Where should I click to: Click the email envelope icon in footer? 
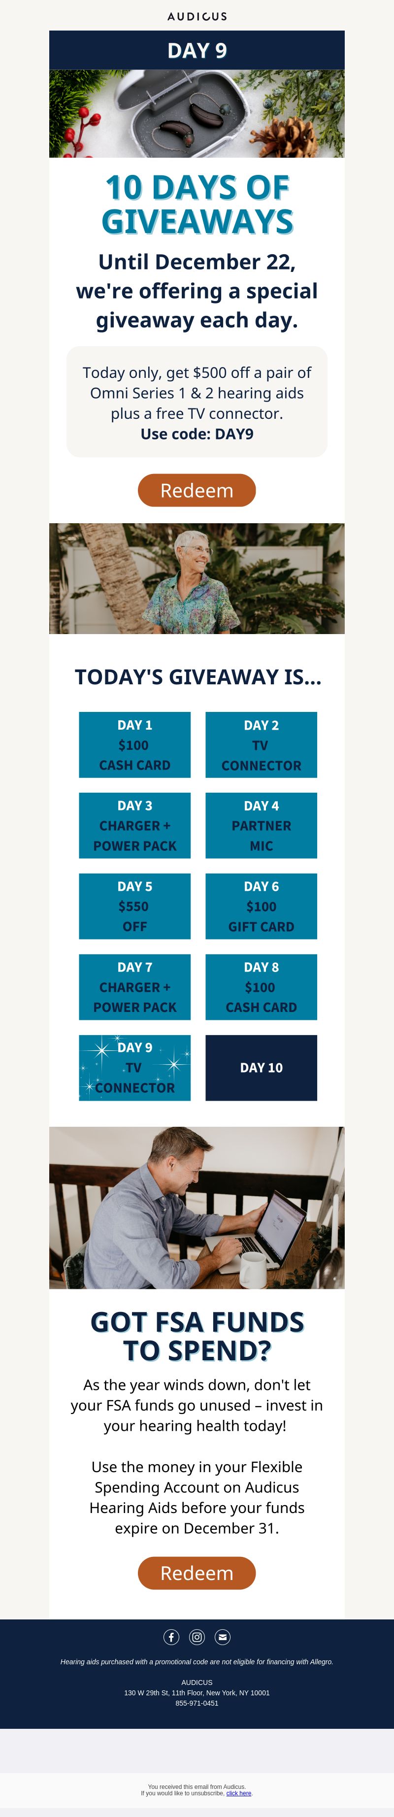pos(223,1637)
